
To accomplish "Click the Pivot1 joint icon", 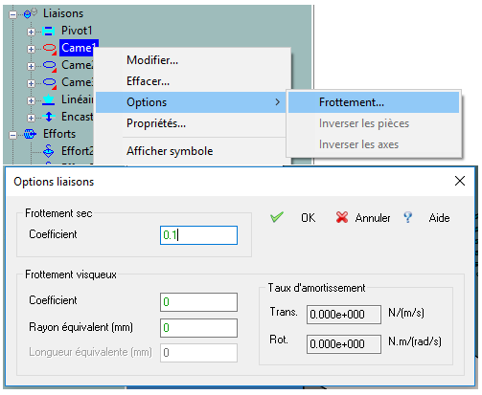I will 49,31.
